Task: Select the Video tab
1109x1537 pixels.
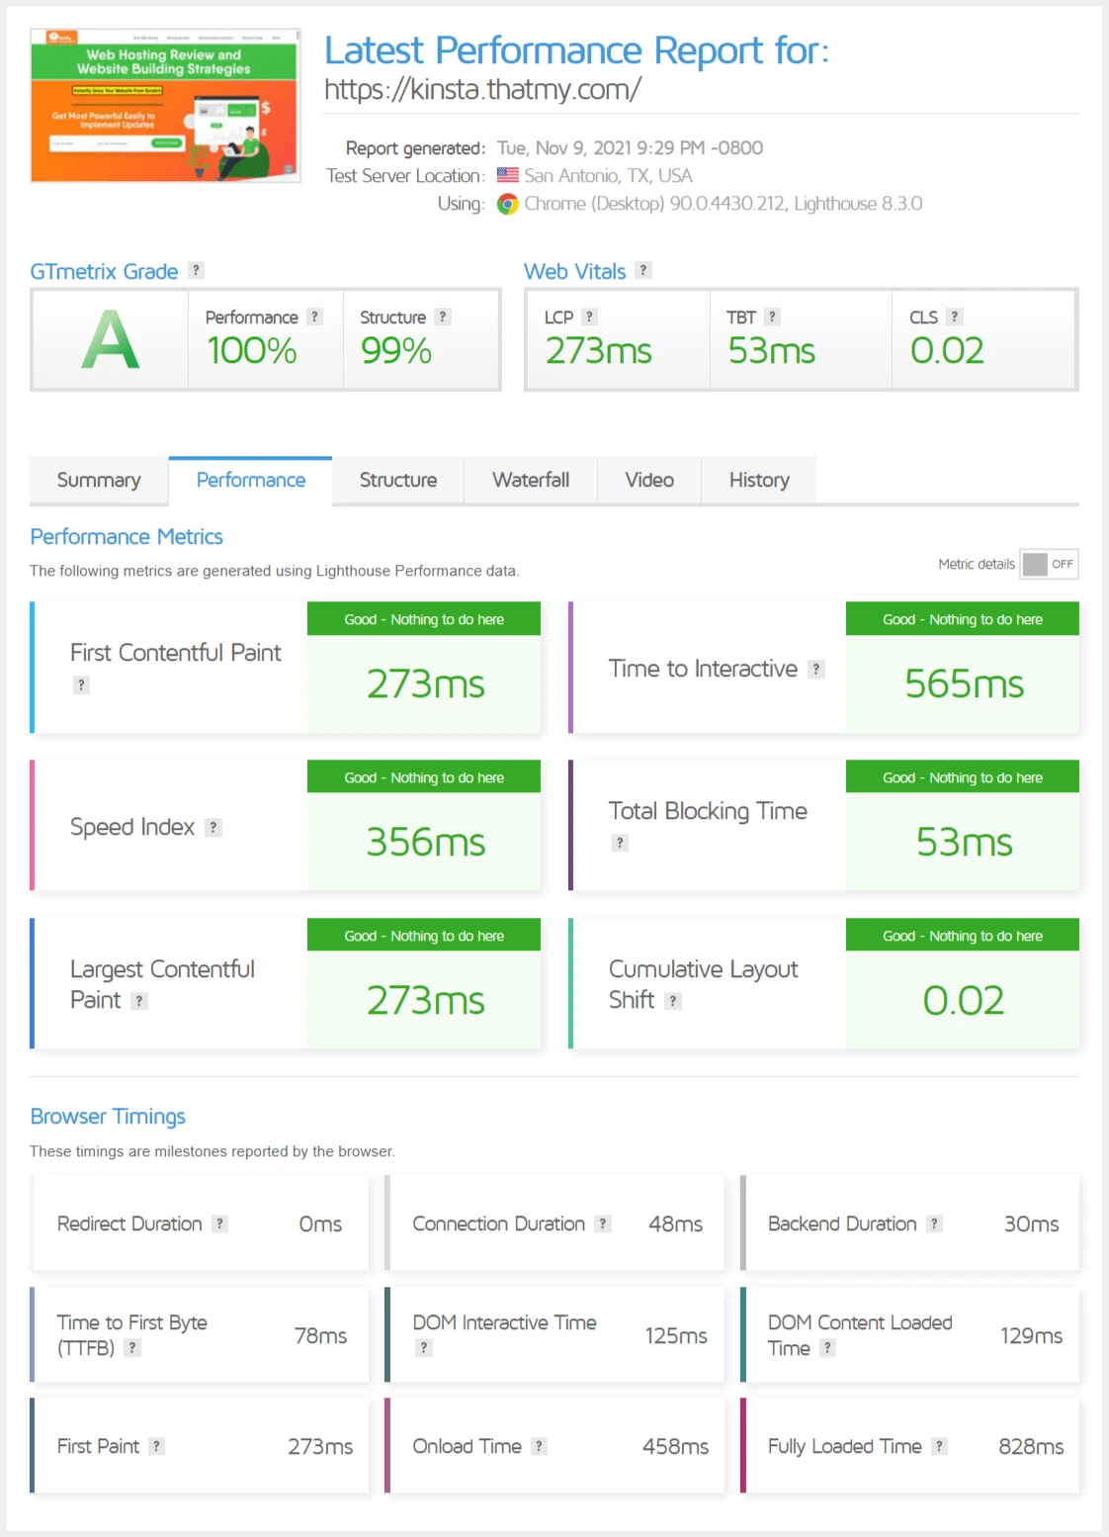Action: pos(649,480)
